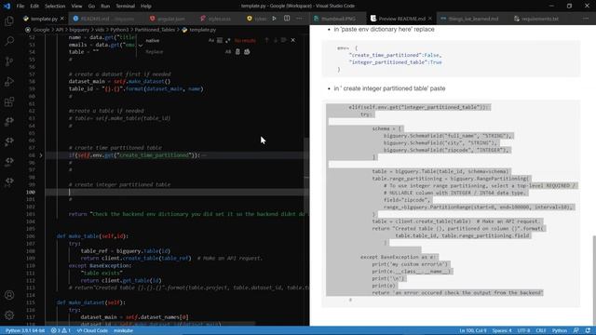Click Cloud Code in status bar
The image size is (596, 335).
92,330
